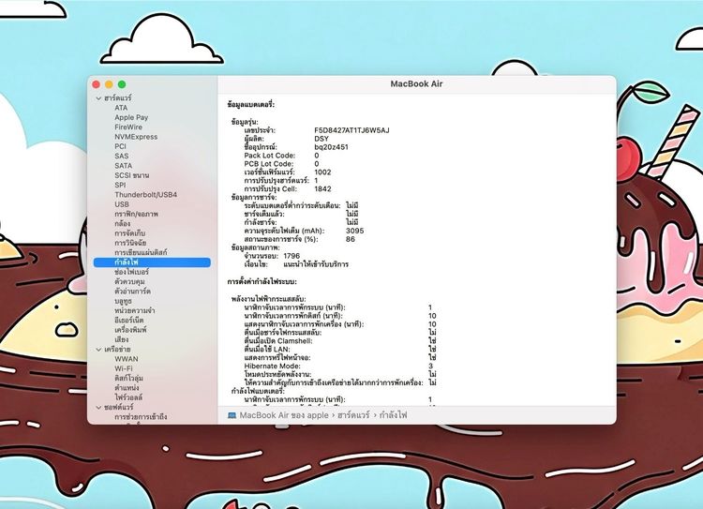703x509 pixels.
Task: Collapse the ซอฟต์แวร์ section
Action: pyautogui.click(x=98, y=407)
